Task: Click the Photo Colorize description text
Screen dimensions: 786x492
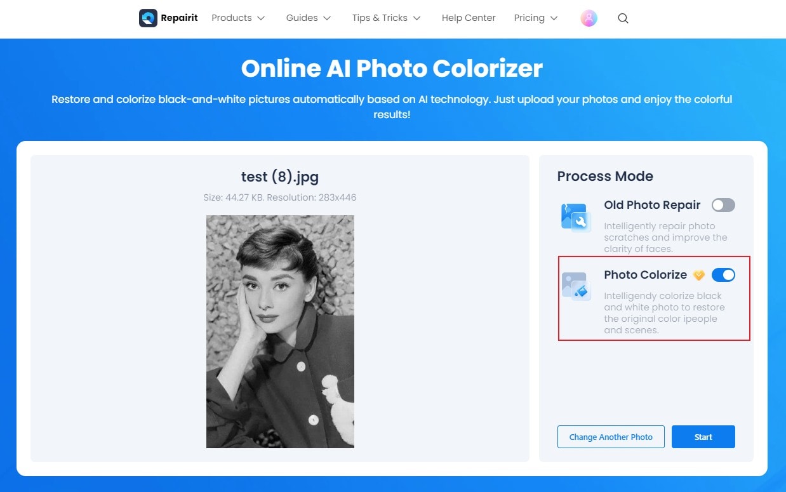Action: click(x=664, y=313)
